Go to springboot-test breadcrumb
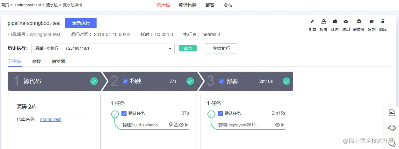The image size is (399, 149). point(28,5)
